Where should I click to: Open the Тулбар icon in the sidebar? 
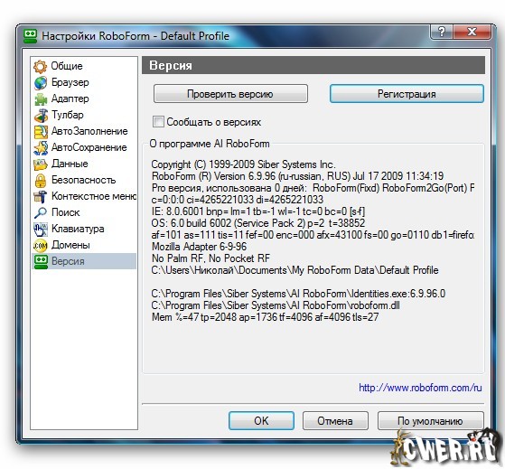click(41, 116)
